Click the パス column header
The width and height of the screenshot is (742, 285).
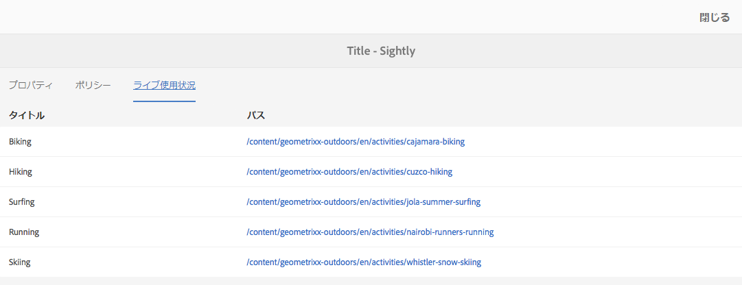[256, 116]
